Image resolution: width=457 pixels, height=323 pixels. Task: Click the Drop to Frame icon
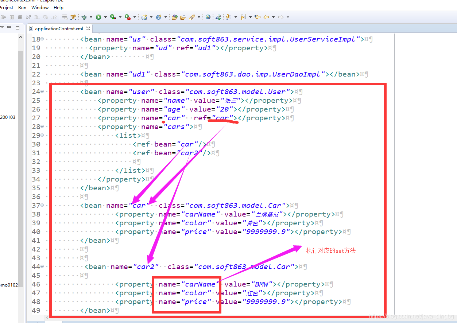[x=65, y=17]
